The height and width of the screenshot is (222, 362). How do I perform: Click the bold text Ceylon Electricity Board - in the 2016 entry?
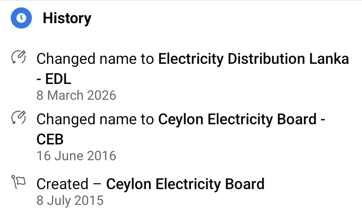click(x=242, y=120)
